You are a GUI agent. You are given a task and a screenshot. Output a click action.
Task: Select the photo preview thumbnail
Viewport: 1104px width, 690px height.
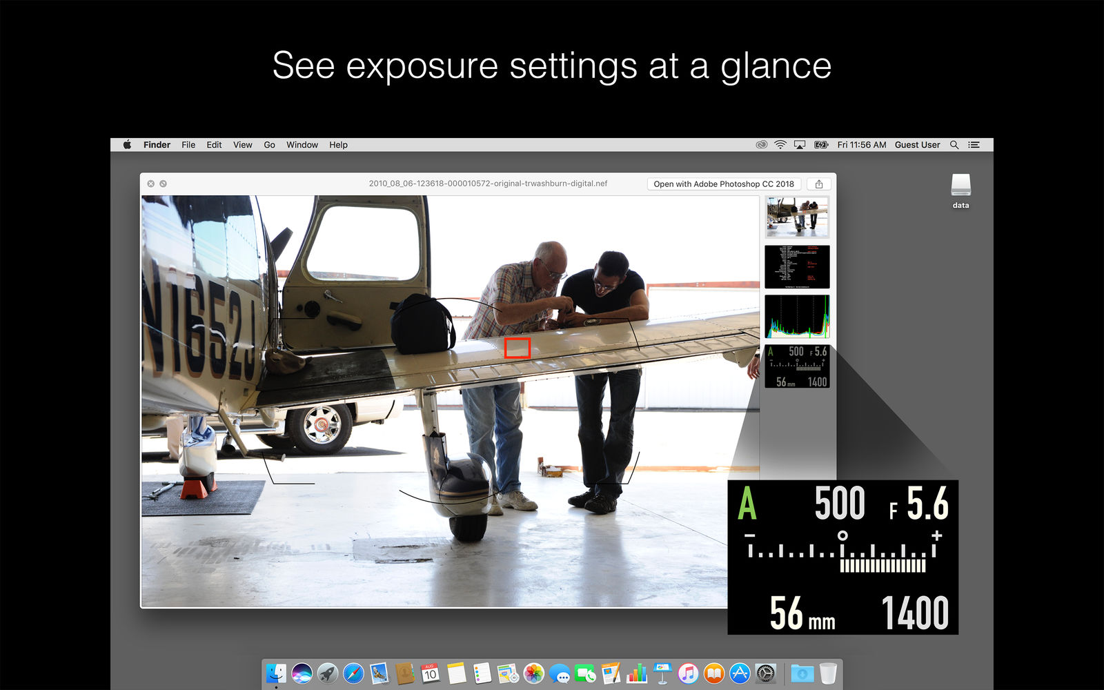[x=797, y=217]
